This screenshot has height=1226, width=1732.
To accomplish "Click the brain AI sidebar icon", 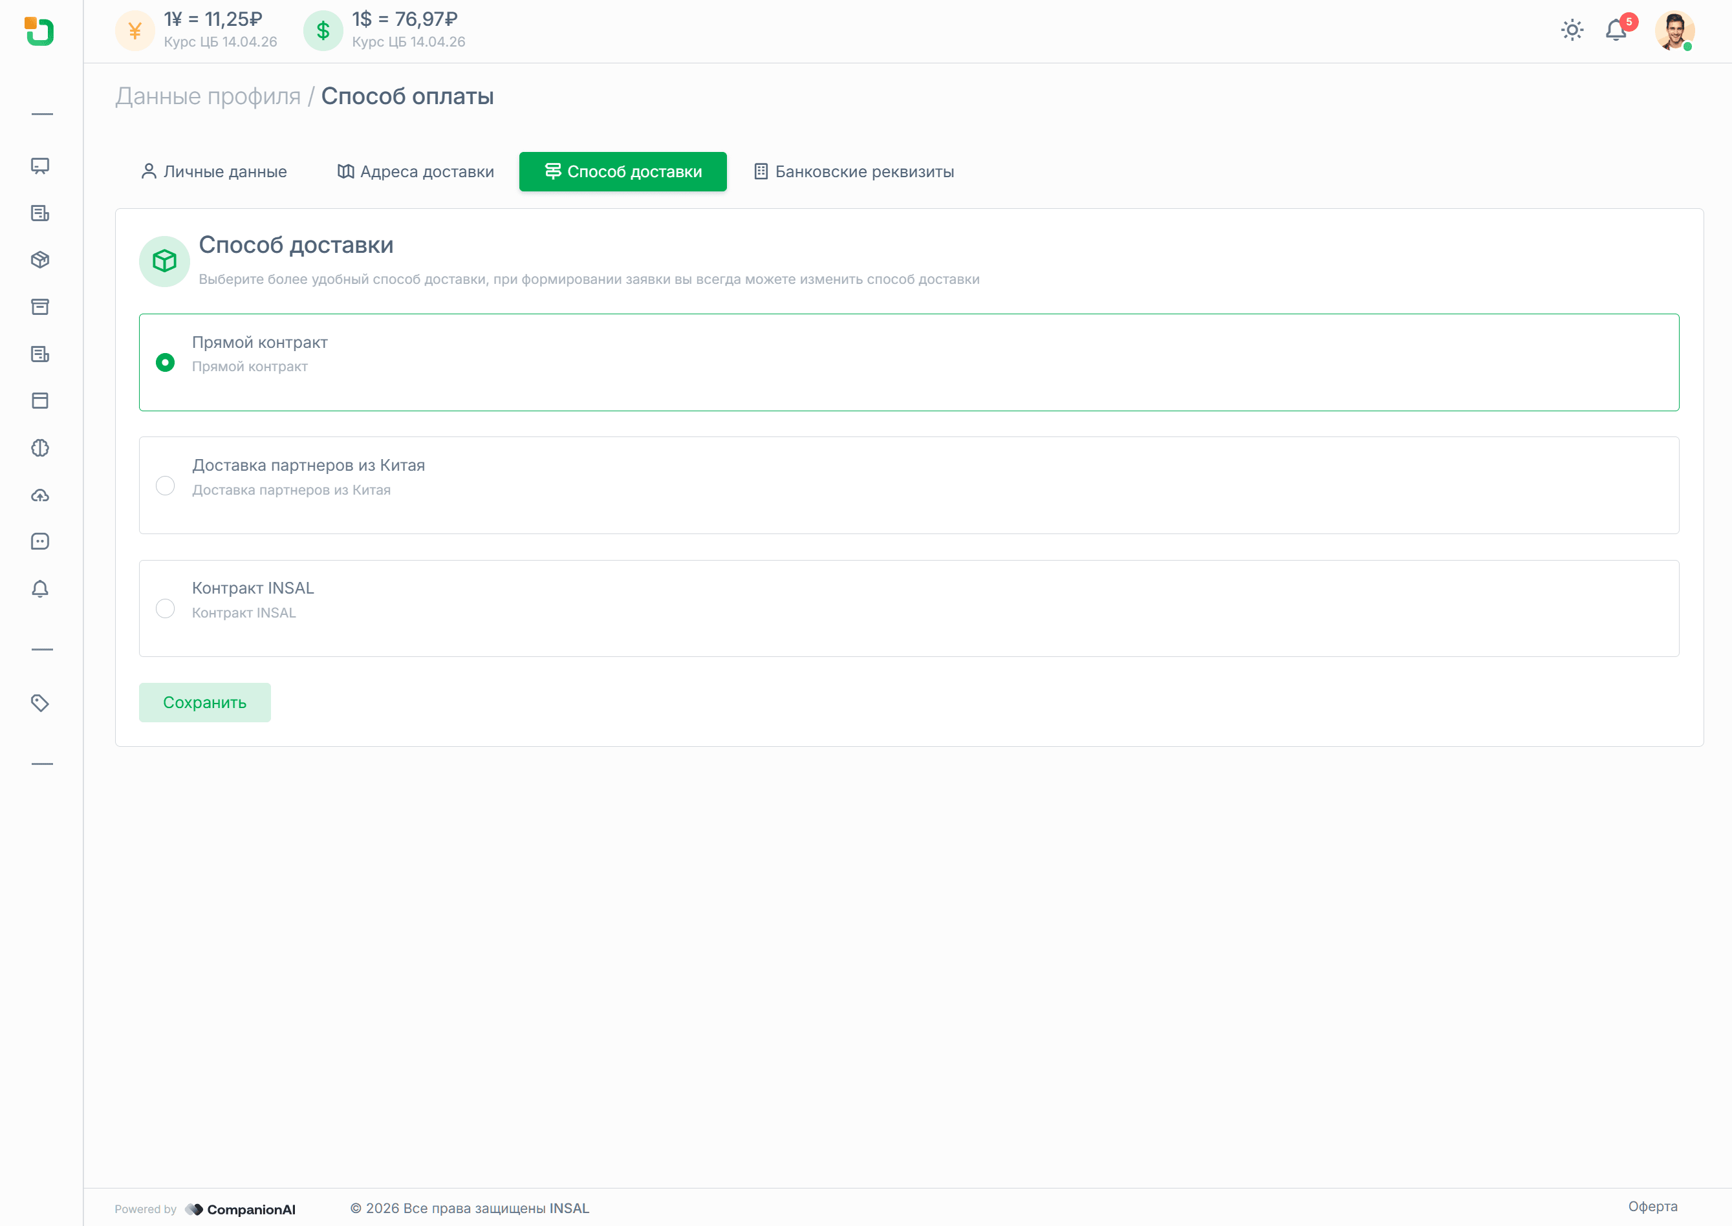I will [x=40, y=447].
